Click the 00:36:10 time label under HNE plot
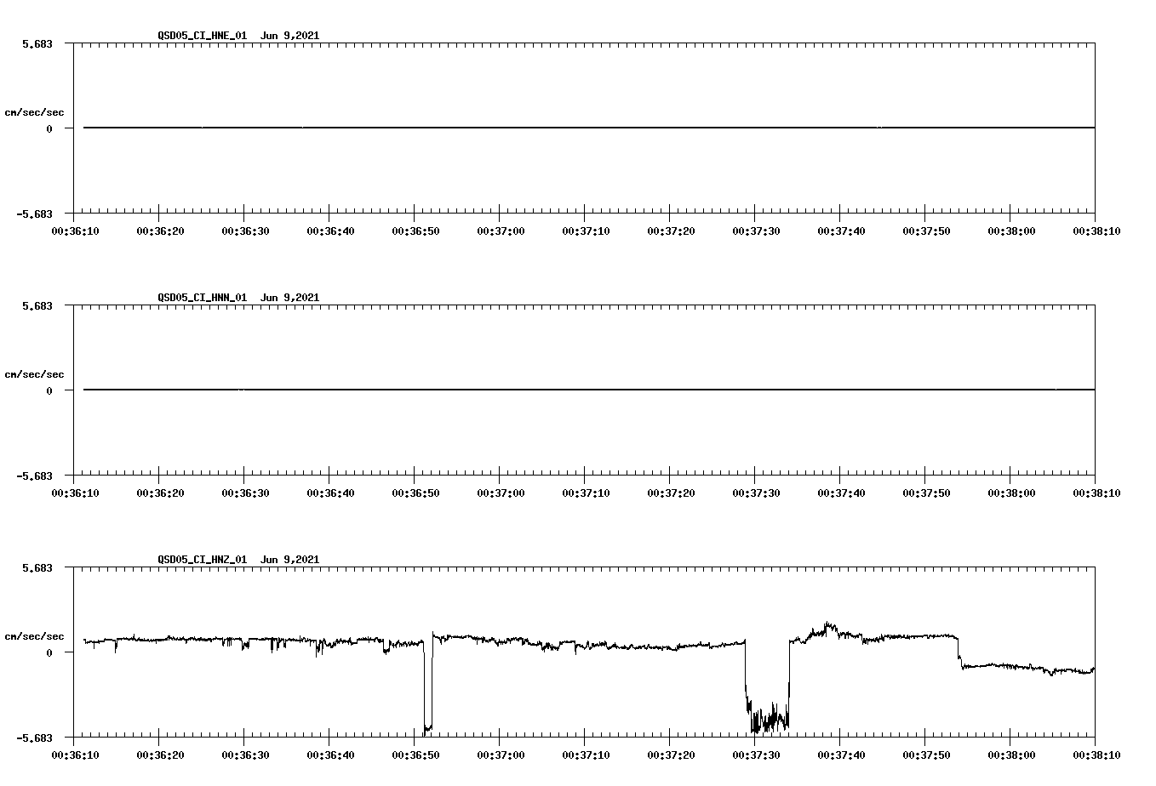 tap(75, 231)
